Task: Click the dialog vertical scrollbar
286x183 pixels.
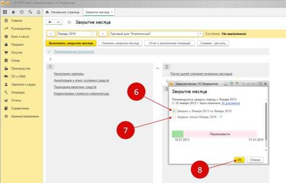Action: click(266, 122)
